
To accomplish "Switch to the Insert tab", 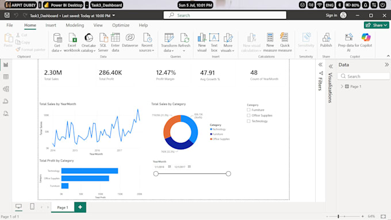I will (51, 25).
